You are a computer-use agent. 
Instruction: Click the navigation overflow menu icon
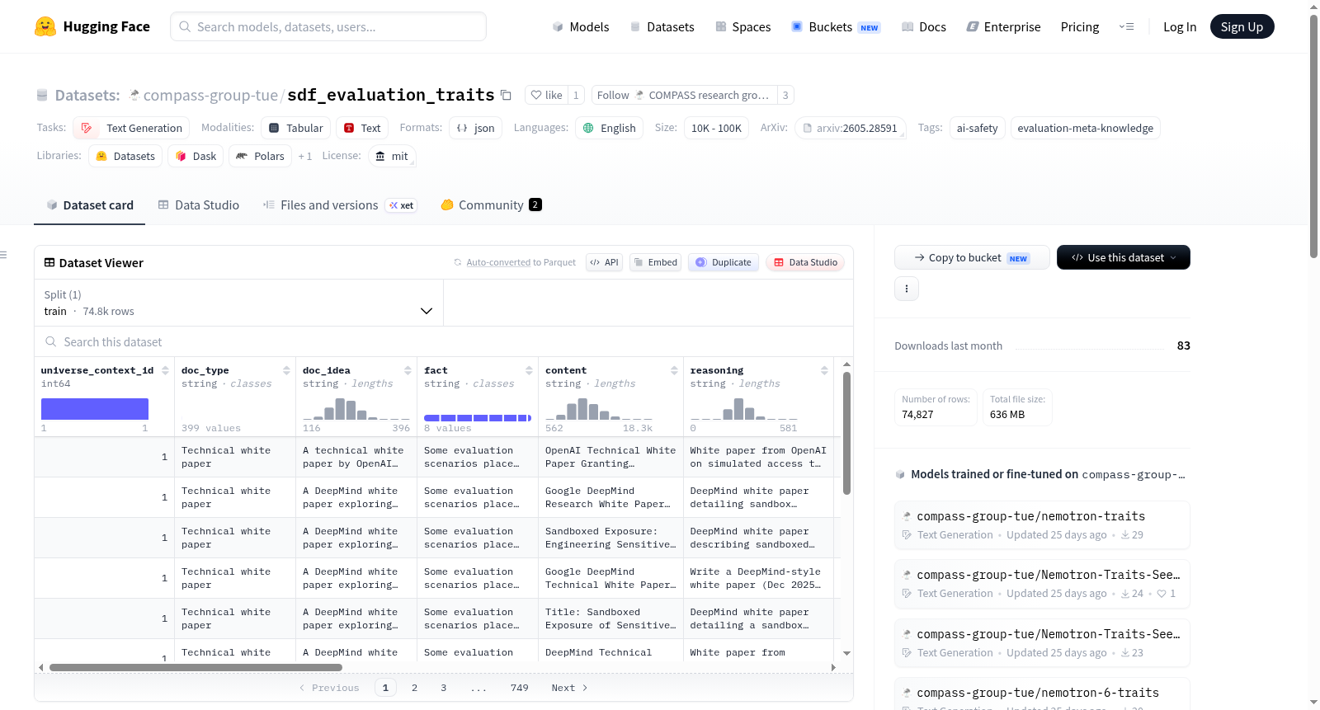pyautogui.click(x=1126, y=26)
